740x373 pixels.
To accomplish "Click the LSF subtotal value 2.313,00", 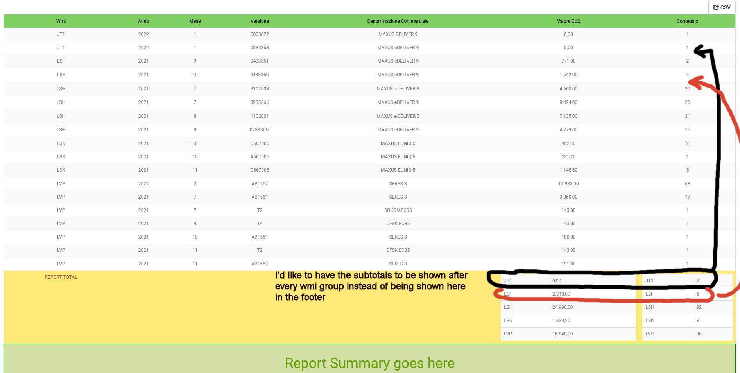I will [x=561, y=294].
